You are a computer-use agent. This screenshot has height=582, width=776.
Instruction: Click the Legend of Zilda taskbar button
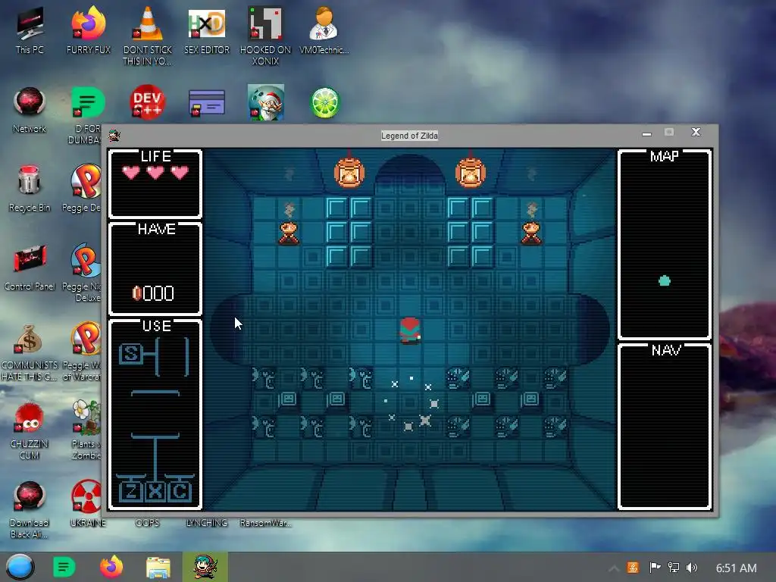205,567
